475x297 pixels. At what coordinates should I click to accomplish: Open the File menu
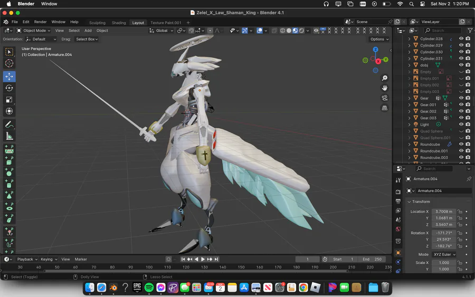[x=15, y=22]
